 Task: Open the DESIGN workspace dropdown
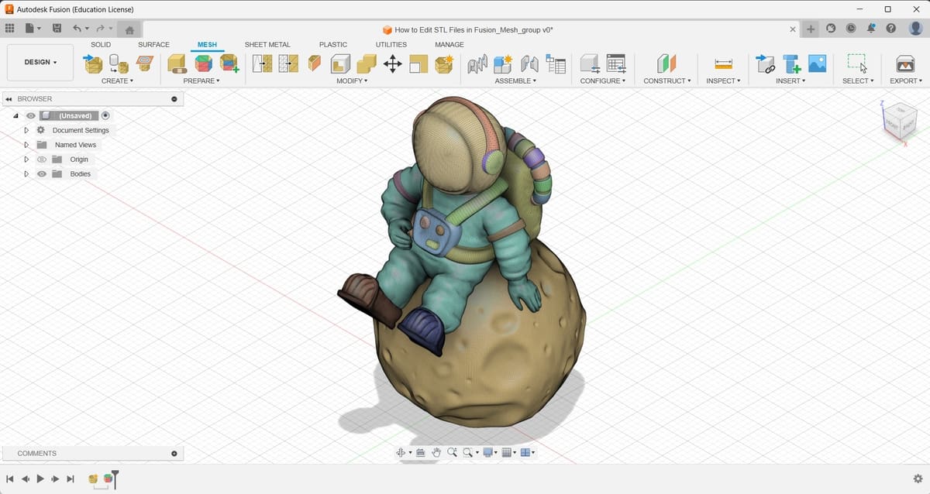point(40,62)
